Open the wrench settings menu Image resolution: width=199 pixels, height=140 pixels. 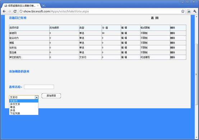(x=195, y=11)
